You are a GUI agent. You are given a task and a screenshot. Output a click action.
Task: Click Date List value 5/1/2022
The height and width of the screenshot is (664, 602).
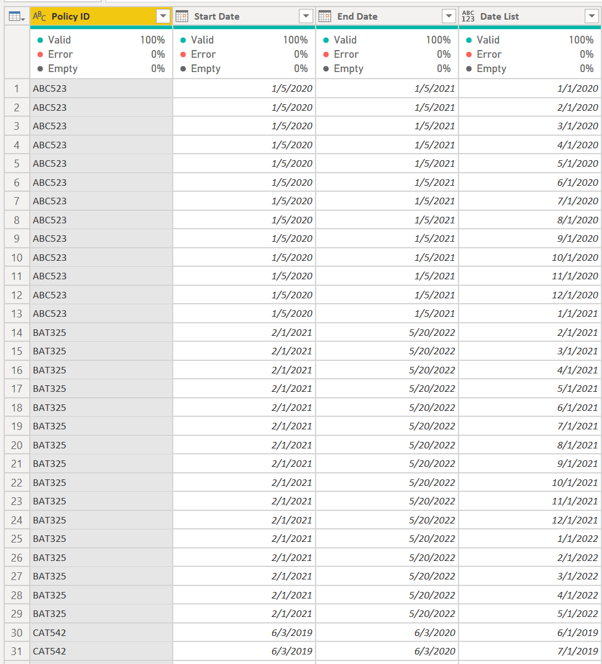pos(530,614)
